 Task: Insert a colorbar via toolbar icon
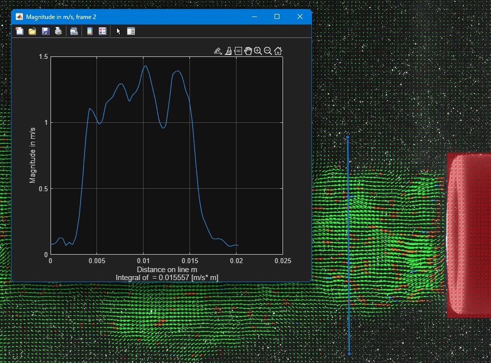[89, 31]
